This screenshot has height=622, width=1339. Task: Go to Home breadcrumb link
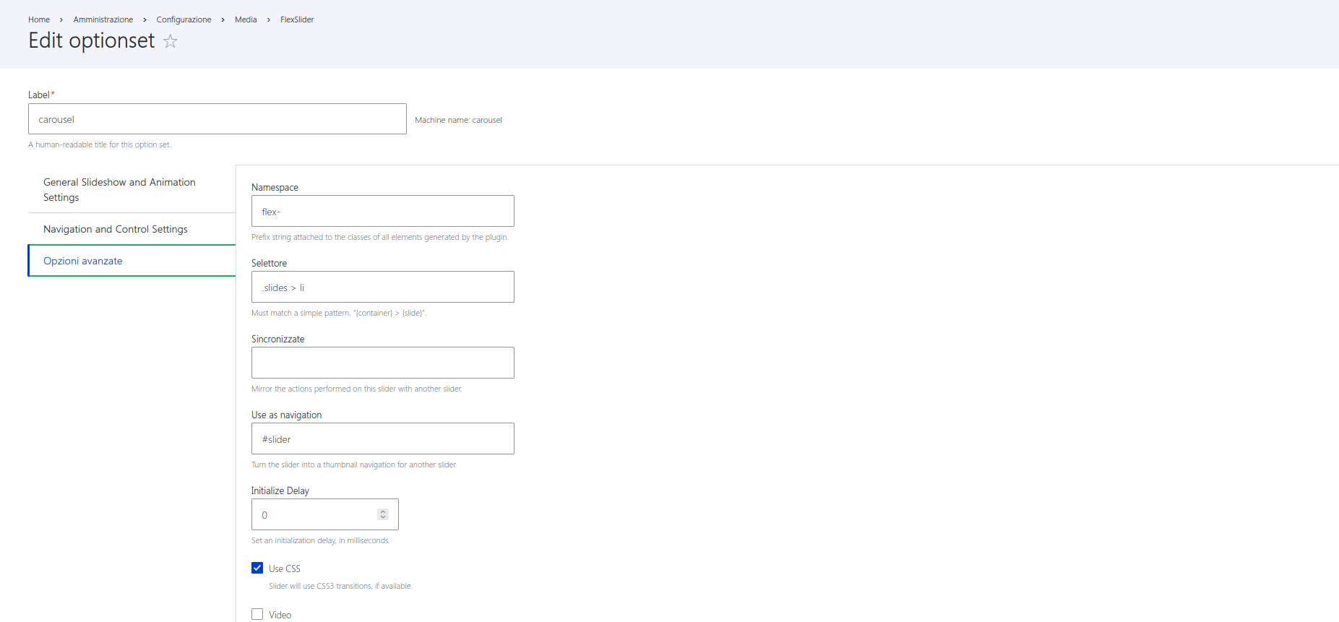pyautogui.click(x=39, y=20)
